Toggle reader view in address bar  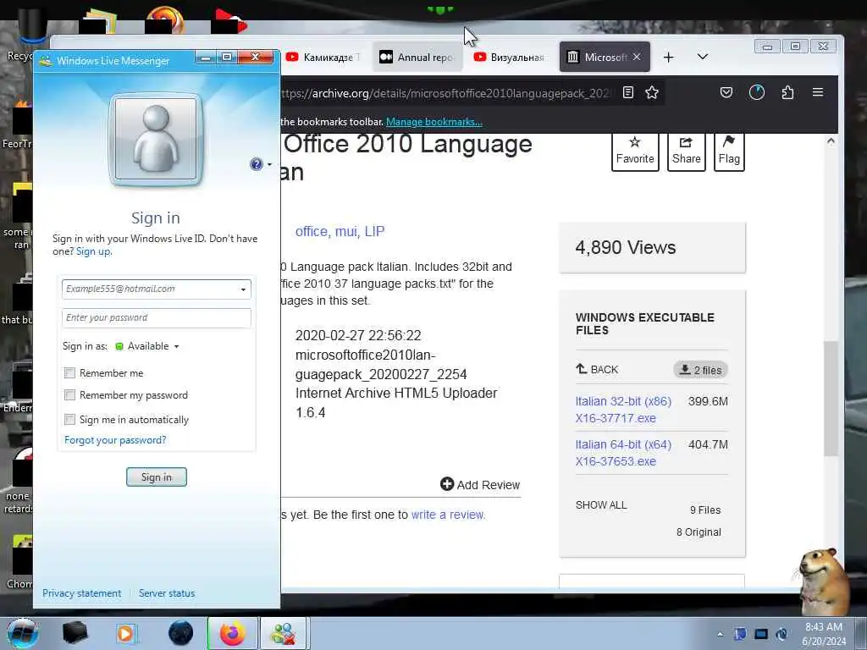click(628, 92)
